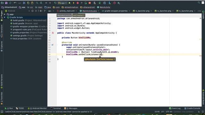The width and height of the screenshot is (205, 115).
Task: Open the hidden editor tabs overflow list
Action: (199, 11)
